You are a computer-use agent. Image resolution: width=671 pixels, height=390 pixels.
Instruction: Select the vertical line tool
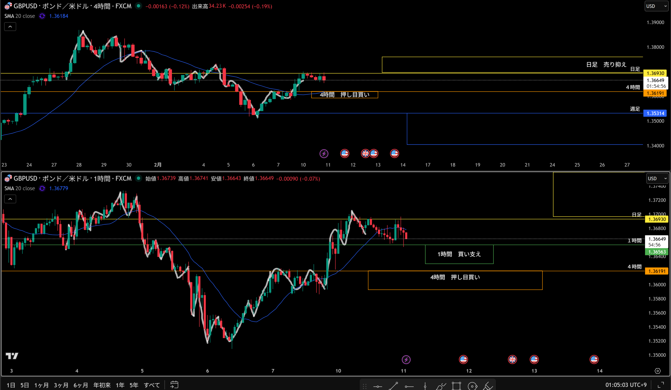pyautogui.click(x=425, y=386)
